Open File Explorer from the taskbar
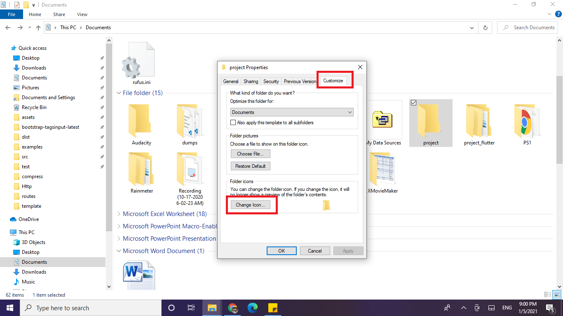563x316 pixels. tap(212, 308)
